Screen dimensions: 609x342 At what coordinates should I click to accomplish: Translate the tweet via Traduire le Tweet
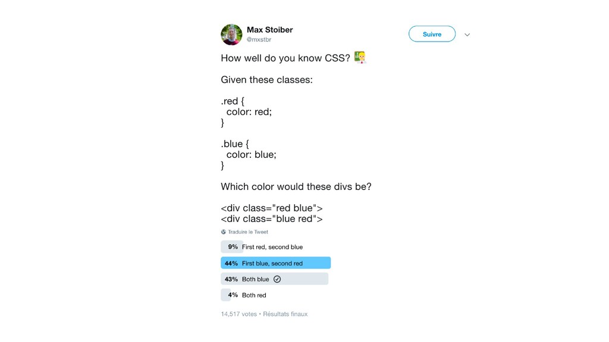pyautogui.click(x=248, y=232)
